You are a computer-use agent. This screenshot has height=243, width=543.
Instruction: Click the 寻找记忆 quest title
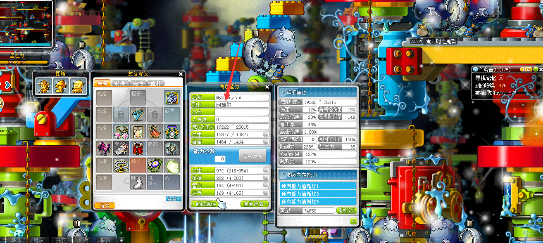(486, 78)
